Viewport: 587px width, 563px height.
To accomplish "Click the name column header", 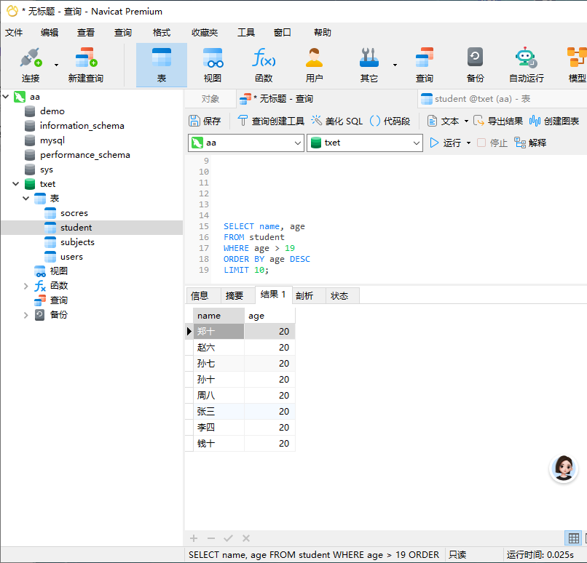I will [218, 316].
